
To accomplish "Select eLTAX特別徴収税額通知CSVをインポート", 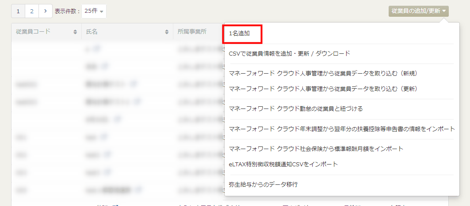I will [x=283, y=164].
